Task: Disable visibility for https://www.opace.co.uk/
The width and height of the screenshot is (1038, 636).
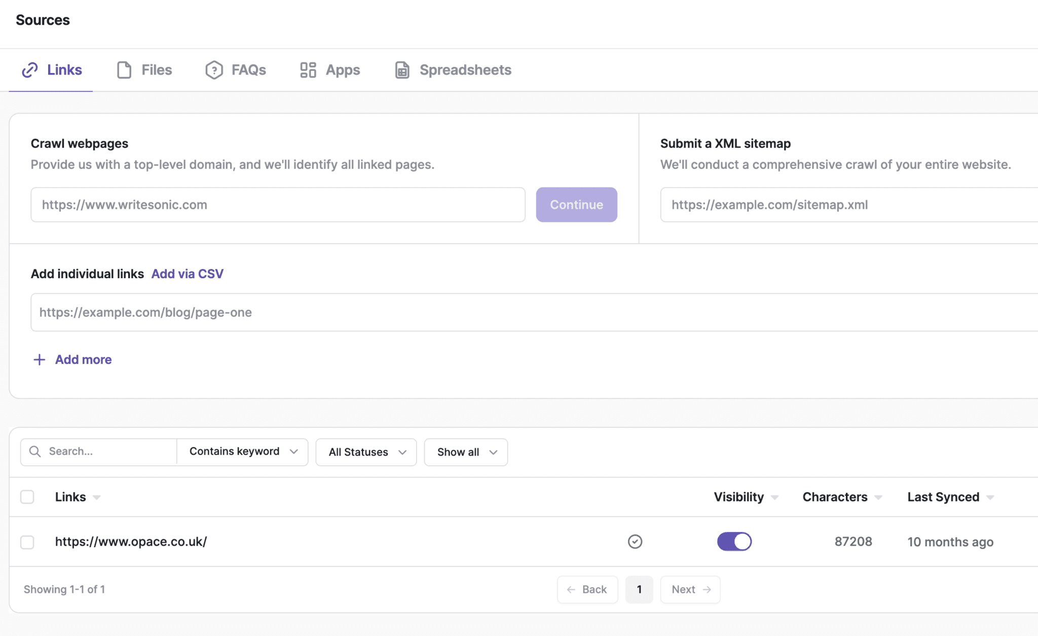Action: pyautogui.click(x=734, y=541)
